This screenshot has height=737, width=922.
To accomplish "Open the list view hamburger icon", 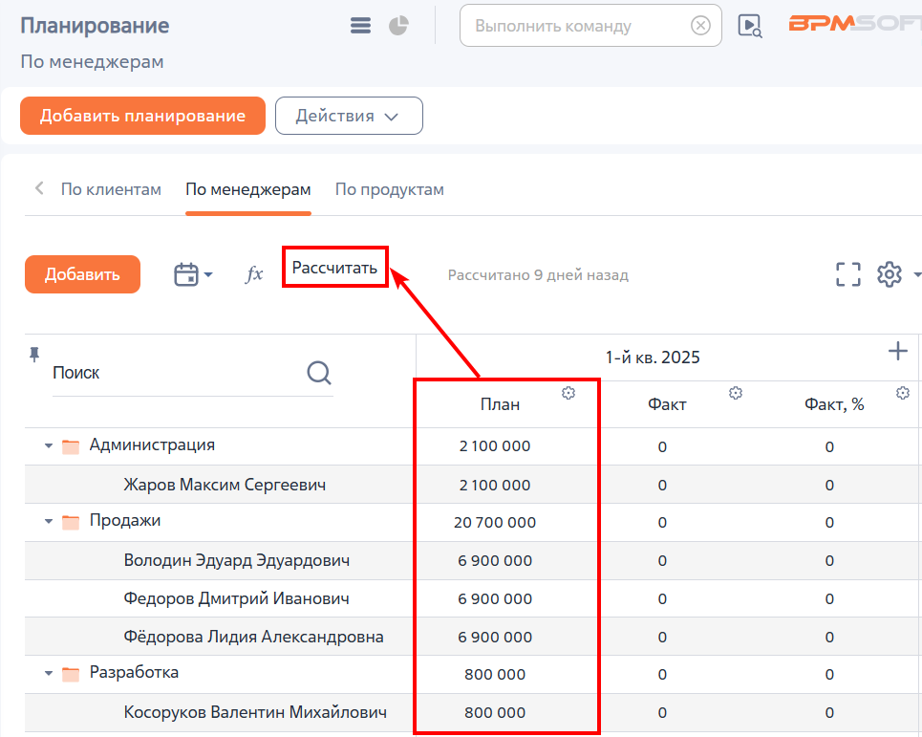I will (x=360, y=25).
